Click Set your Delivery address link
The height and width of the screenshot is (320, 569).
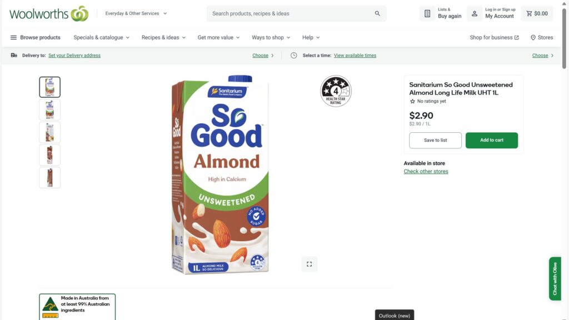(74, 56)
